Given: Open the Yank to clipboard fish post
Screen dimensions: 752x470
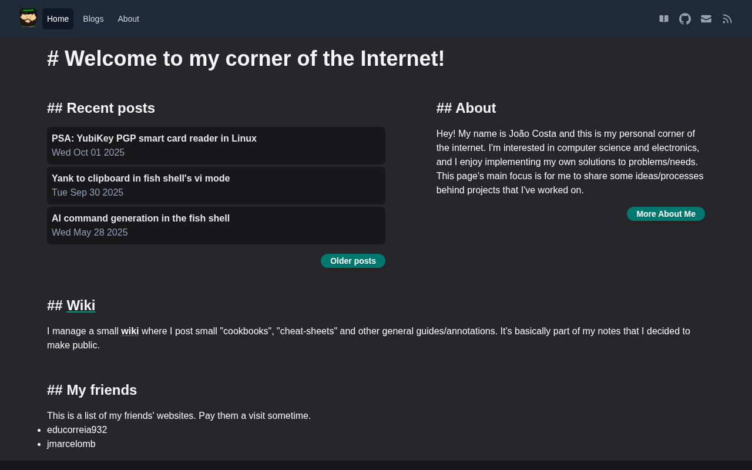Looking at the screenshot, I should pyautogui.click(x=140, y=179).
